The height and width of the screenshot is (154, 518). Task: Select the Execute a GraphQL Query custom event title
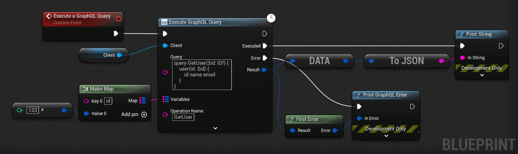coord(82,16)
